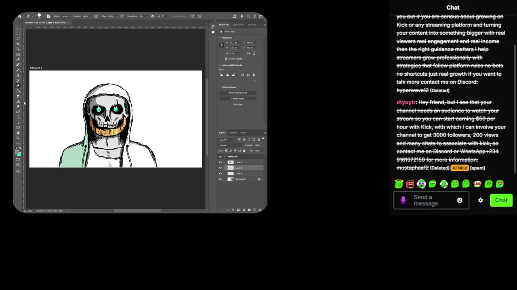Open layer style fx menu
Image resolution: width=517 pixels, height=290 pixels.
(233, 210)
